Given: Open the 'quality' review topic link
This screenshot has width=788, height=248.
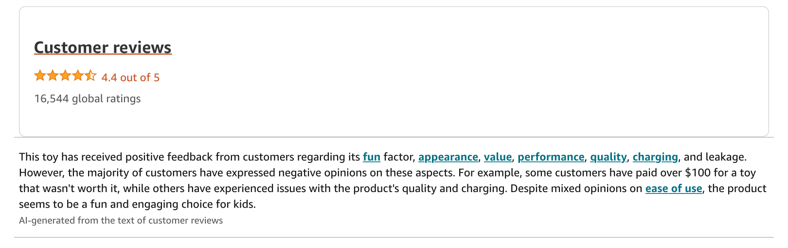Looking at the screenshot, I should tap(608, 157).
